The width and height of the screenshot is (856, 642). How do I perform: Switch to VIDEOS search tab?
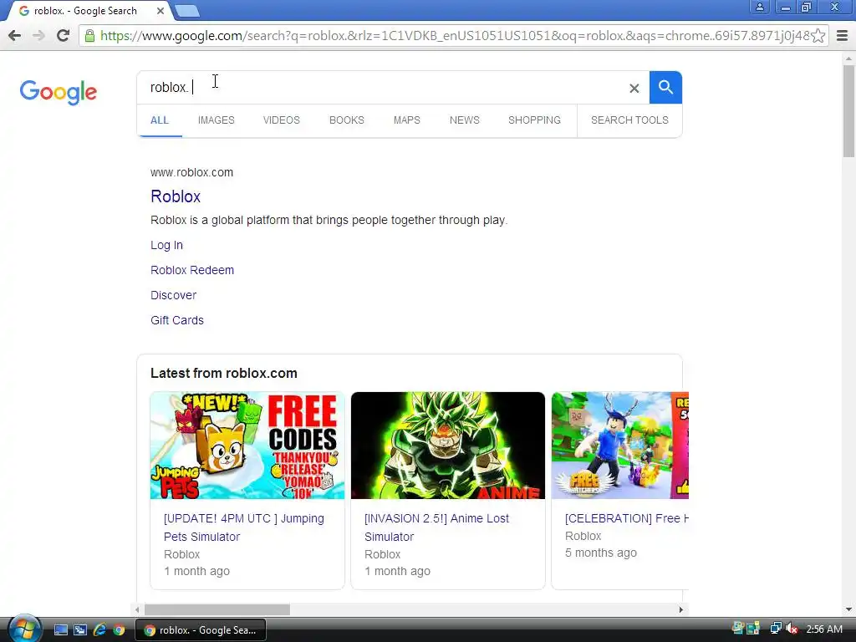pos(282,120)
